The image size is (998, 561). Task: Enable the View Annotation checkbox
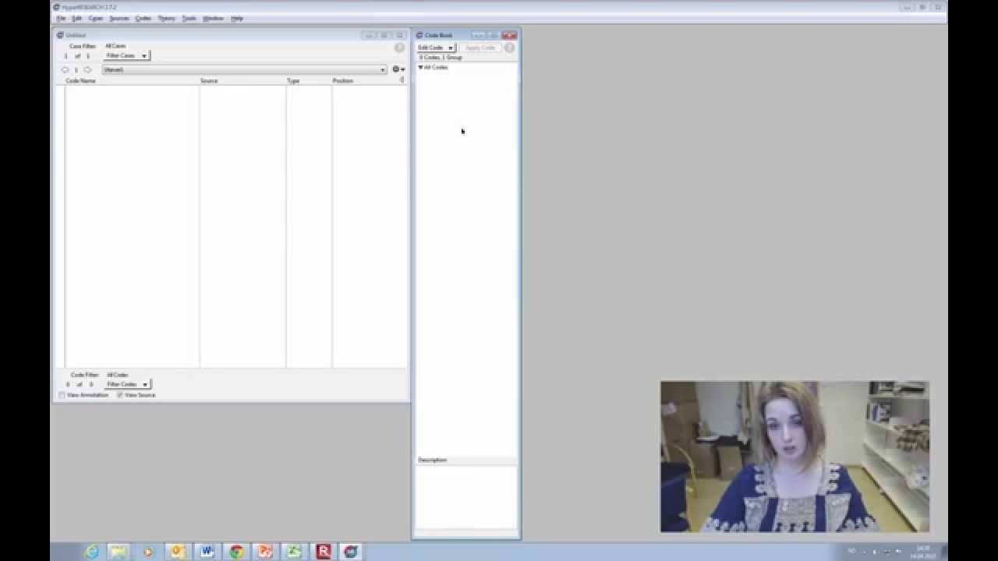point(62,395)
